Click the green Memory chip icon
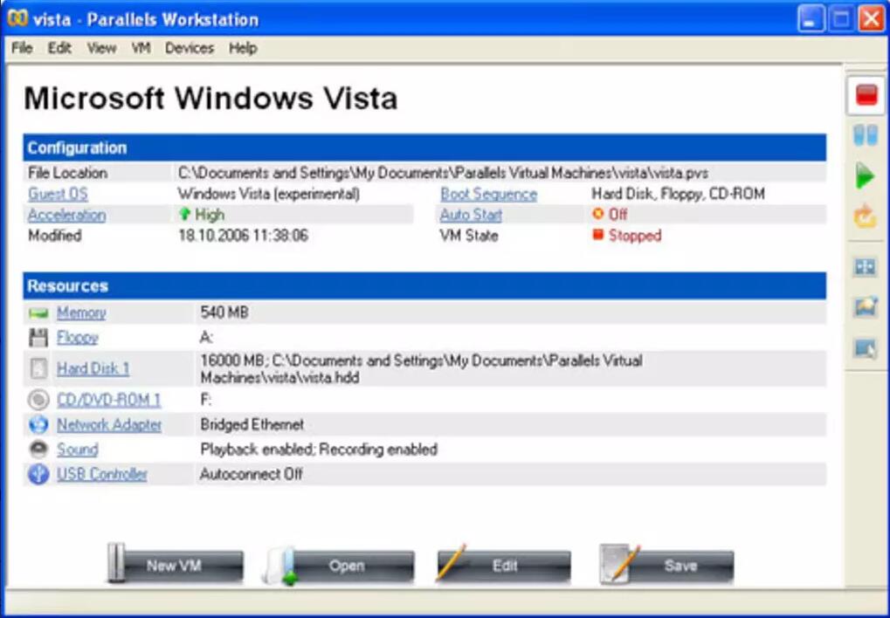Viewport: 890px width, 618px height. point(38,313)
